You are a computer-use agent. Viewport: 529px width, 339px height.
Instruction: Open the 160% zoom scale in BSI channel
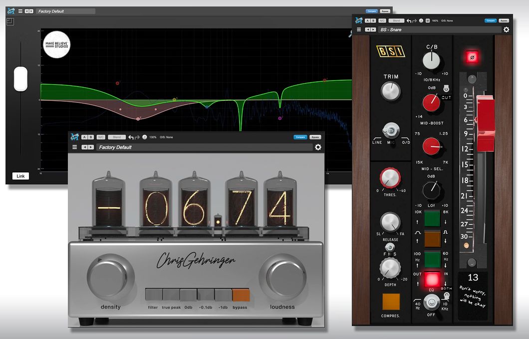click(x=435, y=20)
